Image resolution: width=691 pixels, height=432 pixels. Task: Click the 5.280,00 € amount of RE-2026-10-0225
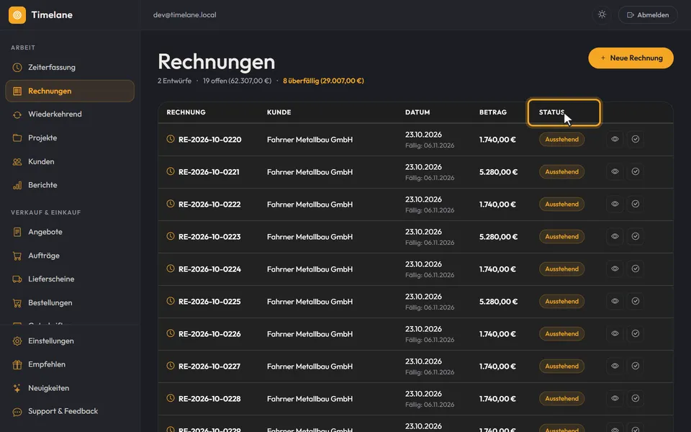pos(498,302)
